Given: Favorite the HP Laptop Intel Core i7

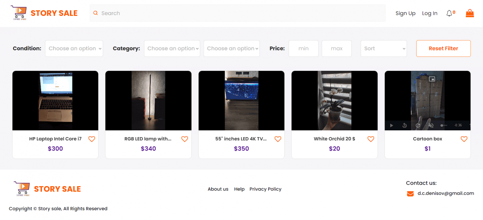Looking at the screenshot, I should pos(92,139).
